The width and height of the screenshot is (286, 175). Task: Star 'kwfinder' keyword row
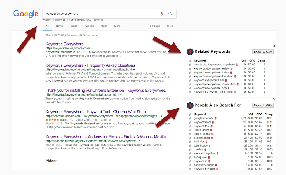(190, 142)
